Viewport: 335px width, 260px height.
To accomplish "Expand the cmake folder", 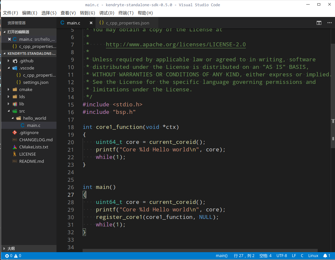I will click(x=25, y=89).
